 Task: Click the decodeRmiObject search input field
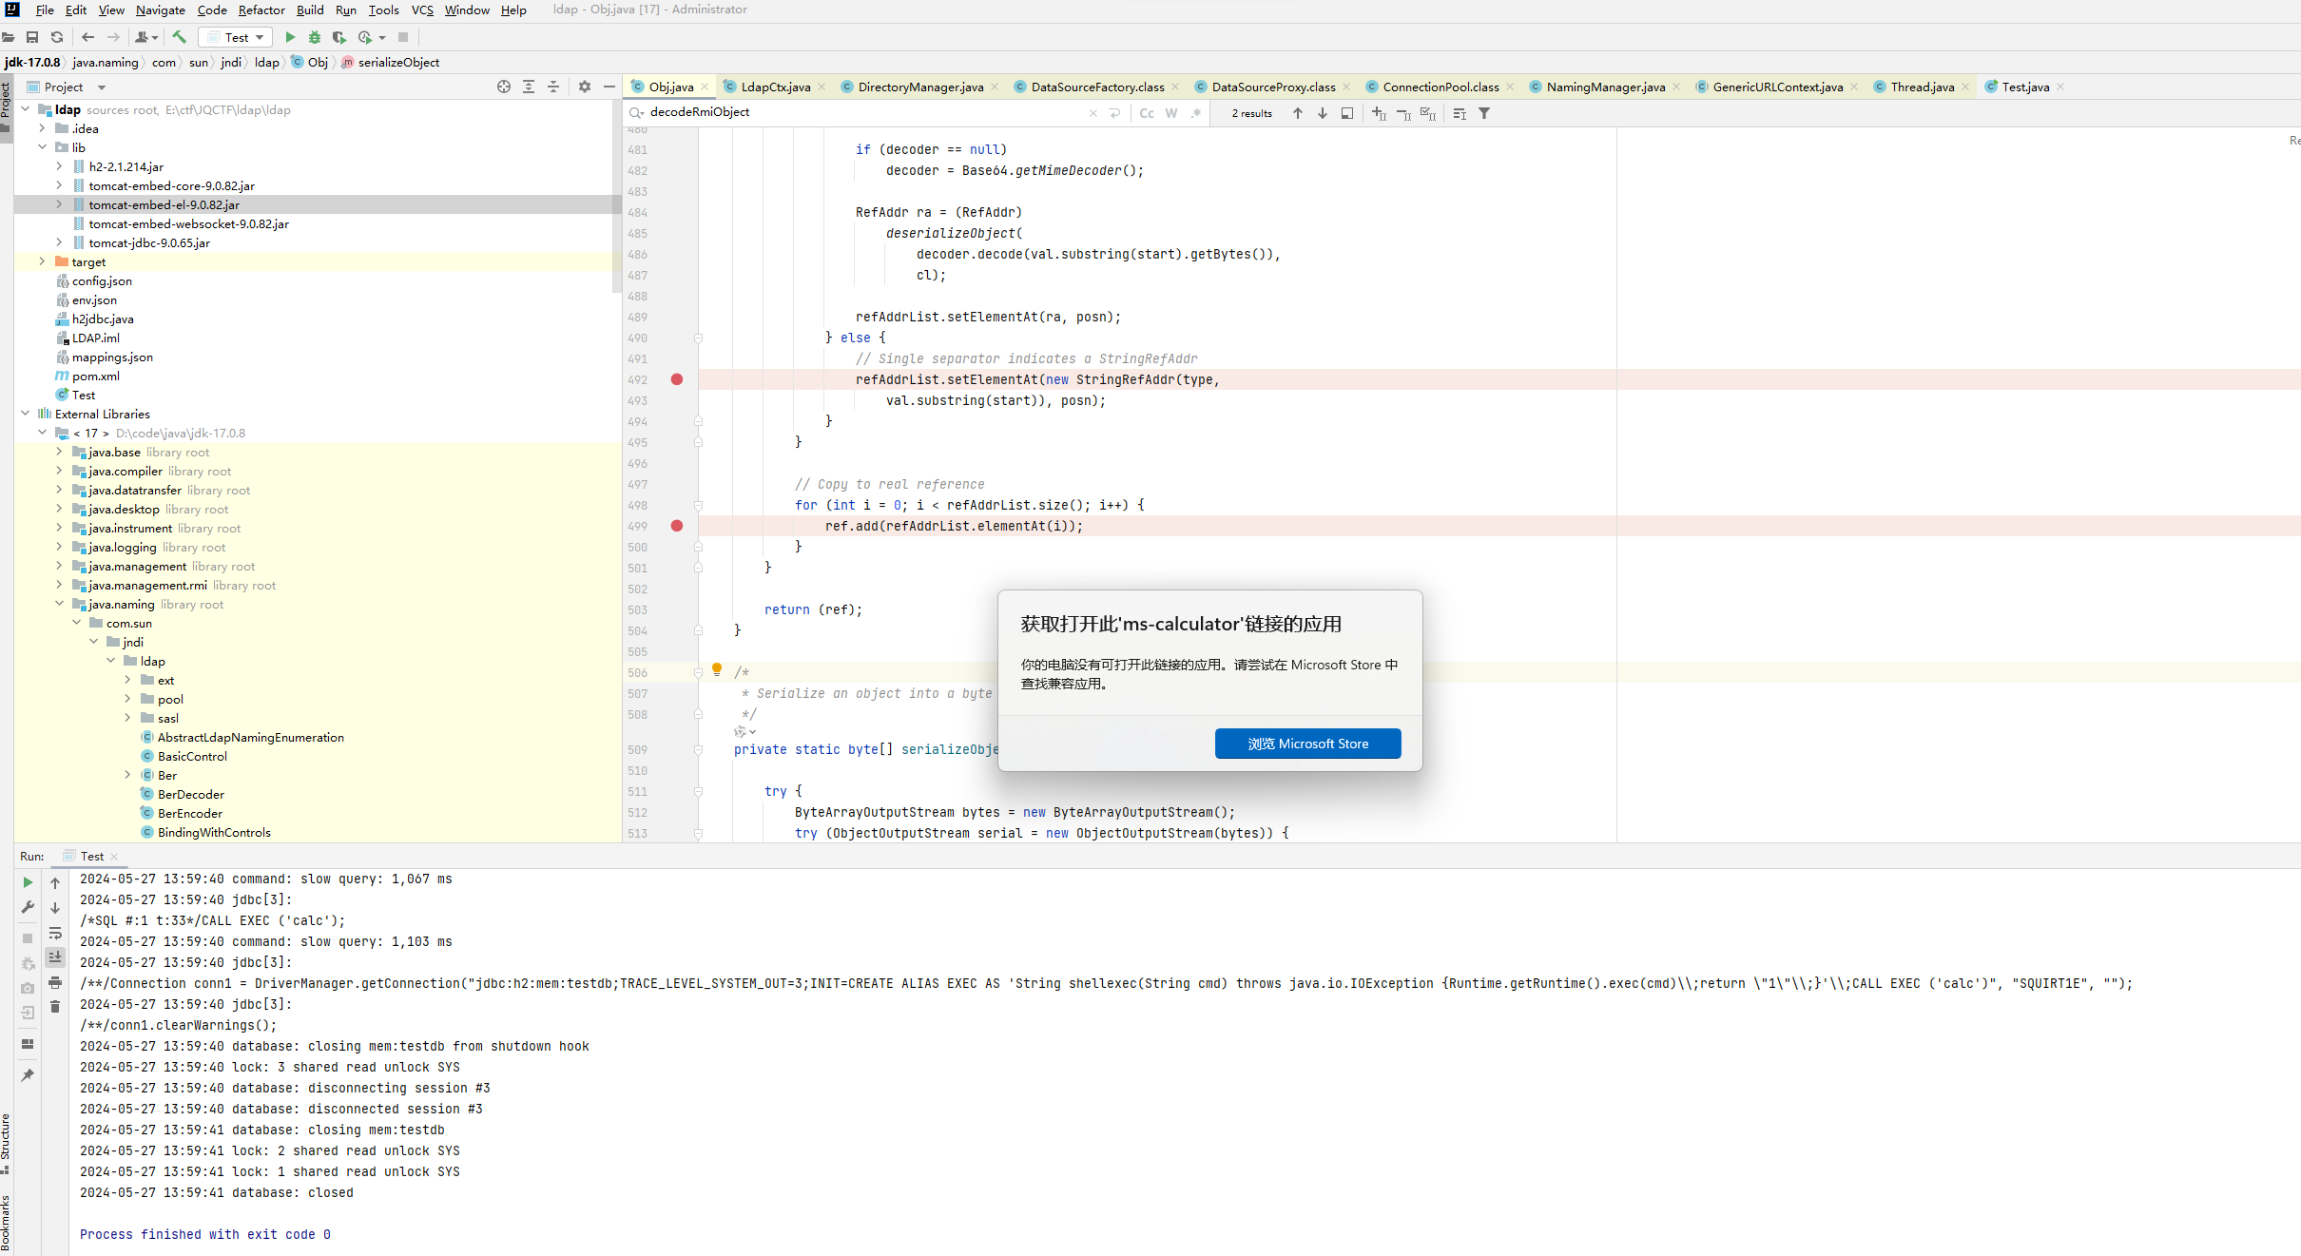tap(865, 112)
